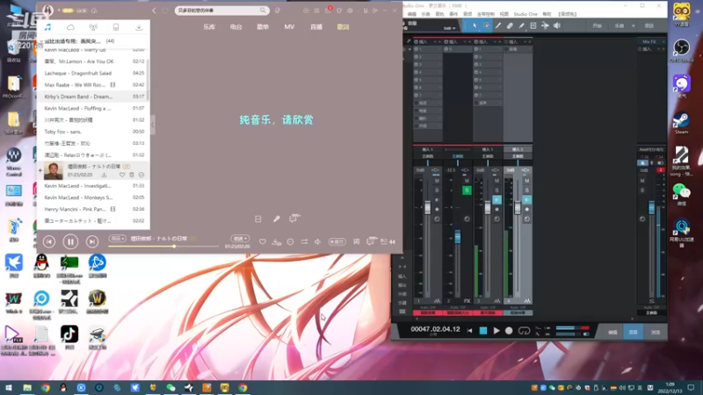Viewport: 703px width, 395px height.
Task: Select the listen speaker tool in Studio One
Action: point(557,26)
